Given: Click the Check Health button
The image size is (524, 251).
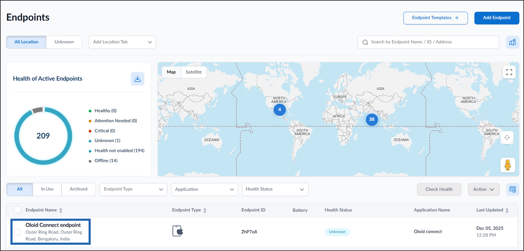Looking at the screenshot, I should click(x=439, y=189).
